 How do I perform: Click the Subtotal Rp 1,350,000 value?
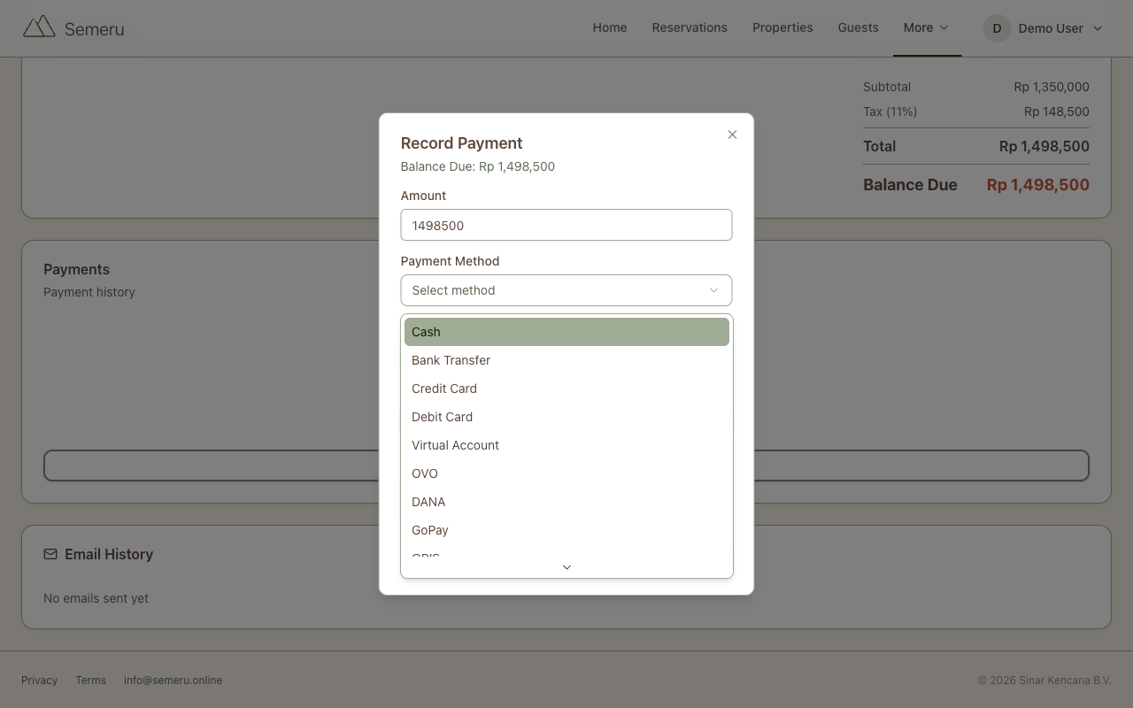pyautogui.click(x=1052, y=87)
